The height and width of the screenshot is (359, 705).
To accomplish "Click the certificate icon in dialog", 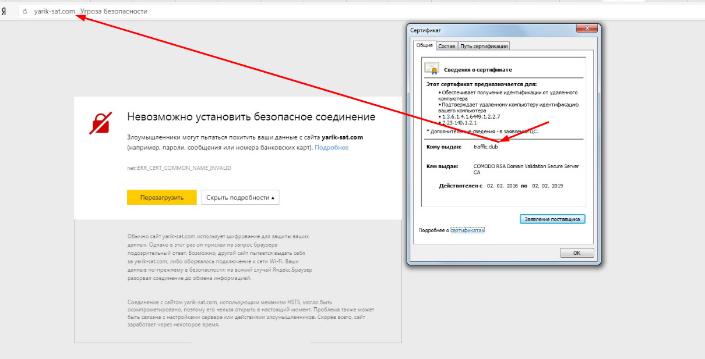I will [x=431, y=69].
